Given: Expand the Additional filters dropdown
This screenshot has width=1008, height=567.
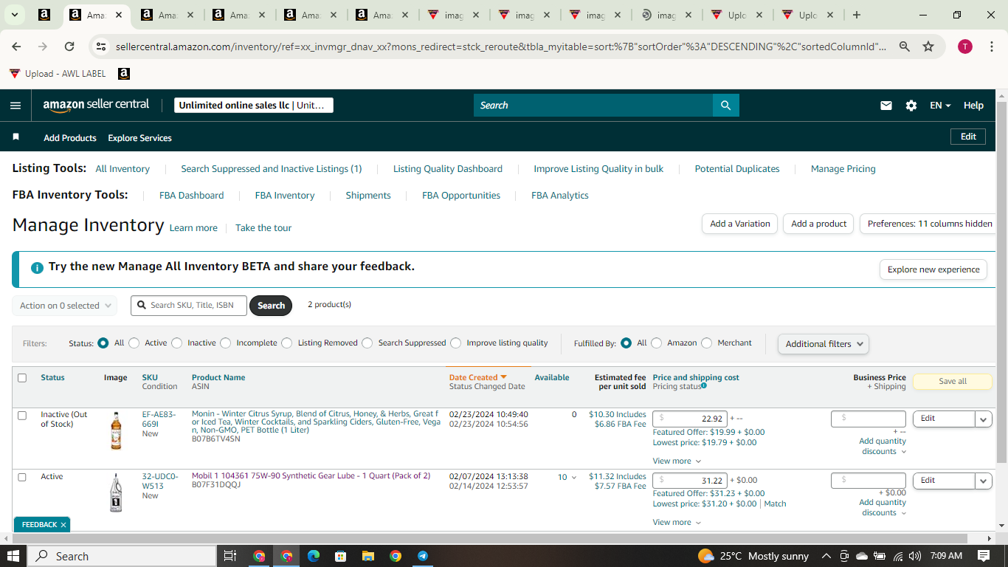Looking at the screenshot, I should pos(824,344).
